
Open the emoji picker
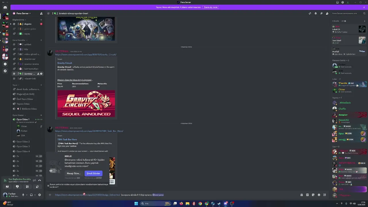319,195
